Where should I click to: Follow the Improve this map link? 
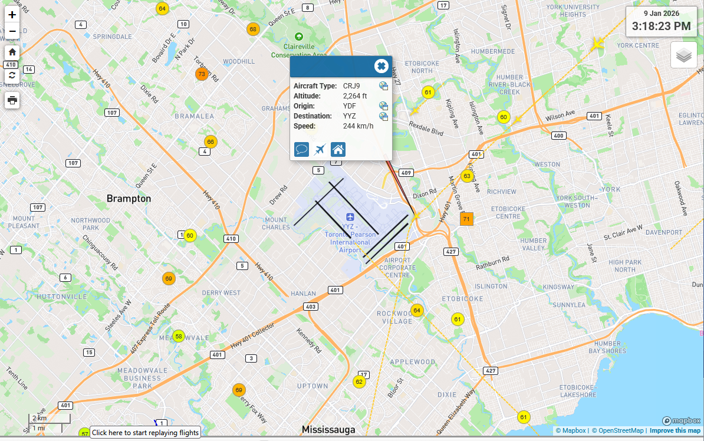pos(675,431)
